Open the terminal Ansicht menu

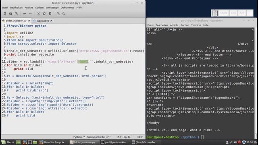[x=174, y=25]
